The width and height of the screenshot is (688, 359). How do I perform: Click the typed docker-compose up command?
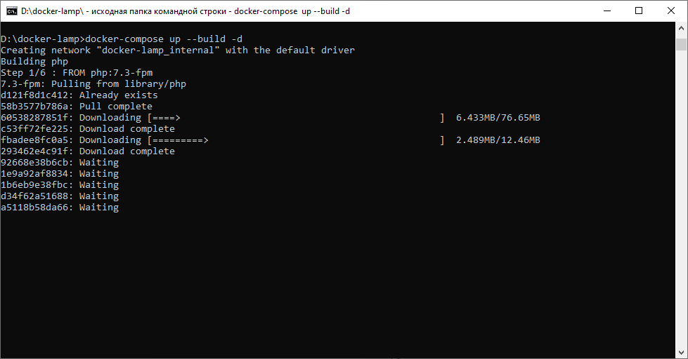[x=164, y=39]
